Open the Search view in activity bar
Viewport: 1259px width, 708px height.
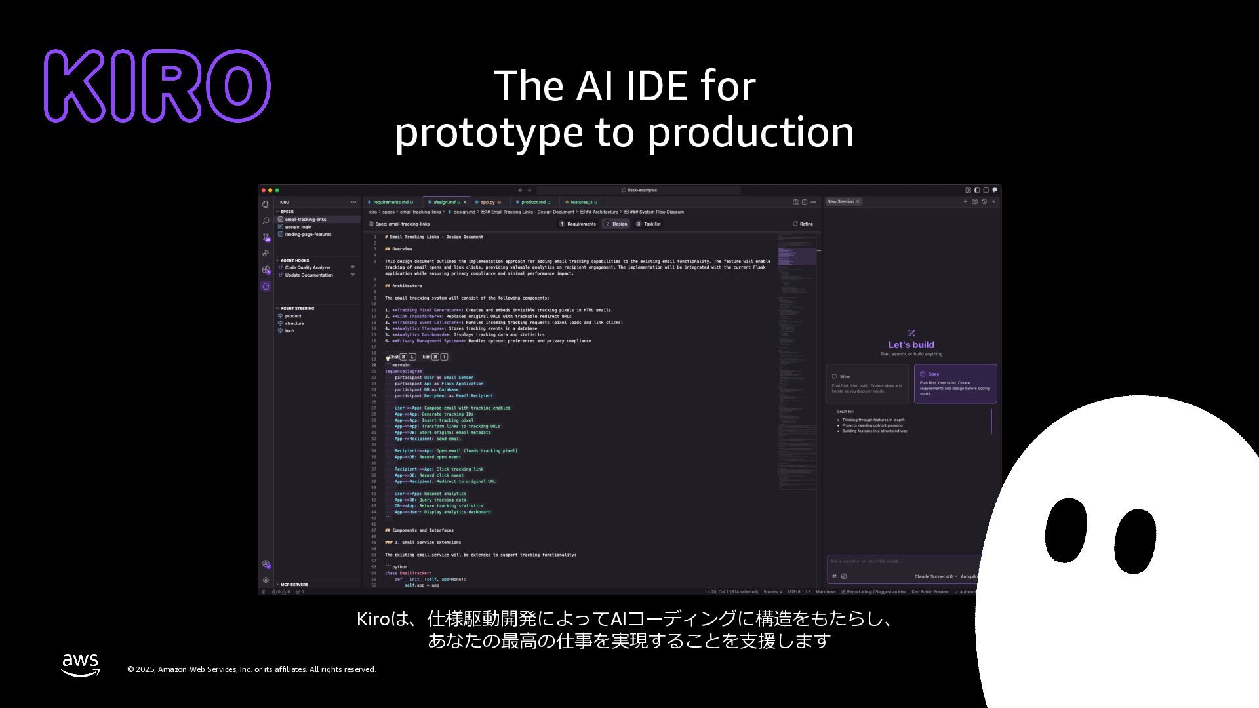tap(266, 221)
